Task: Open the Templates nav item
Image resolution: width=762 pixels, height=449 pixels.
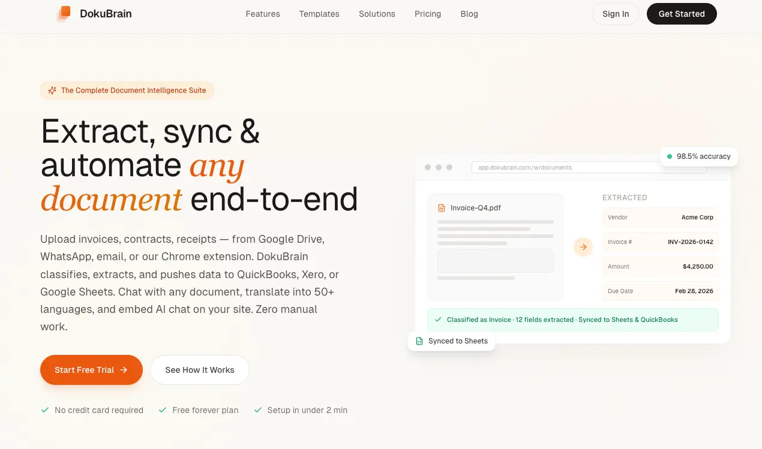Action: click(x=319, y=14)
